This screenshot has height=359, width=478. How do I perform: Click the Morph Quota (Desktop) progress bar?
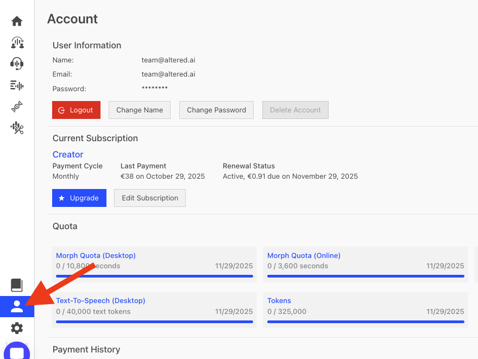[154, 276]
